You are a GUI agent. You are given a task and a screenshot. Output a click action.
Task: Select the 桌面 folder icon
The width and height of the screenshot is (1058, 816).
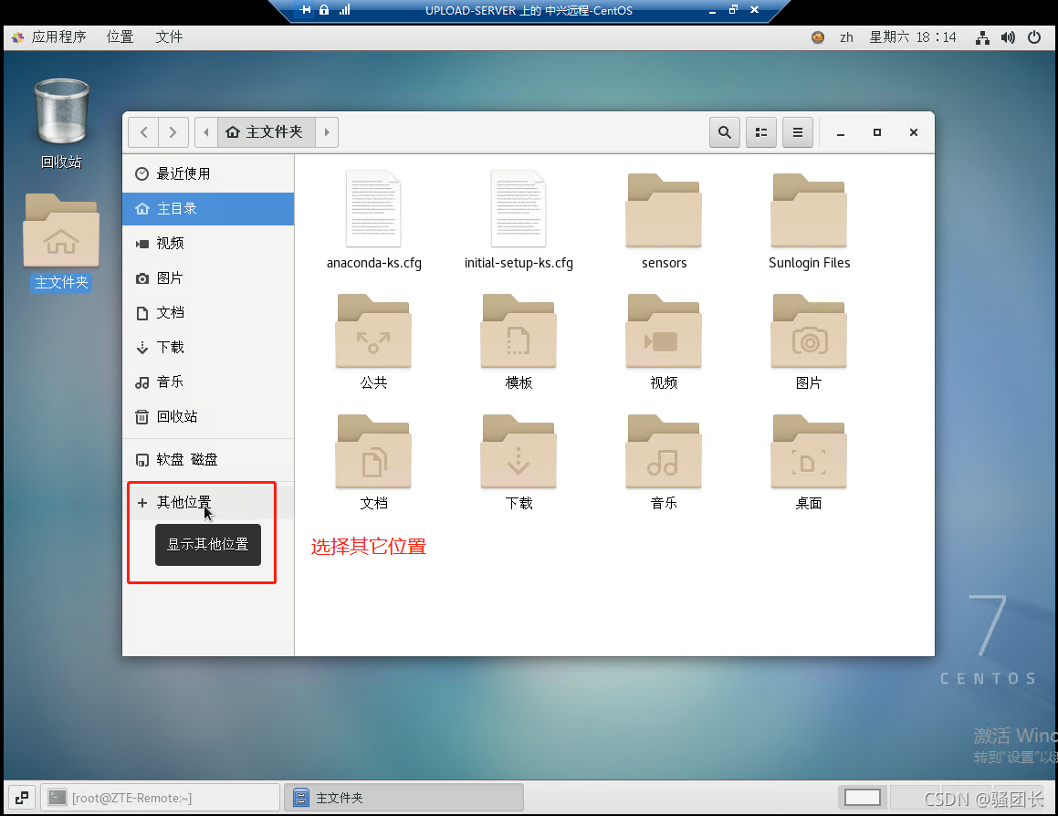pos(809,451)
